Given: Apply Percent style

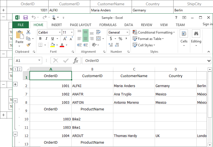Looking at the screenshot, I should (x=120, y=39).
